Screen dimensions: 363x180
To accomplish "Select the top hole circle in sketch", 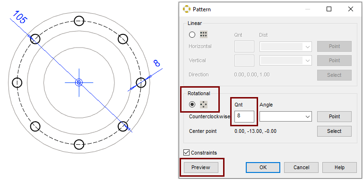I will tap(79, 21).
